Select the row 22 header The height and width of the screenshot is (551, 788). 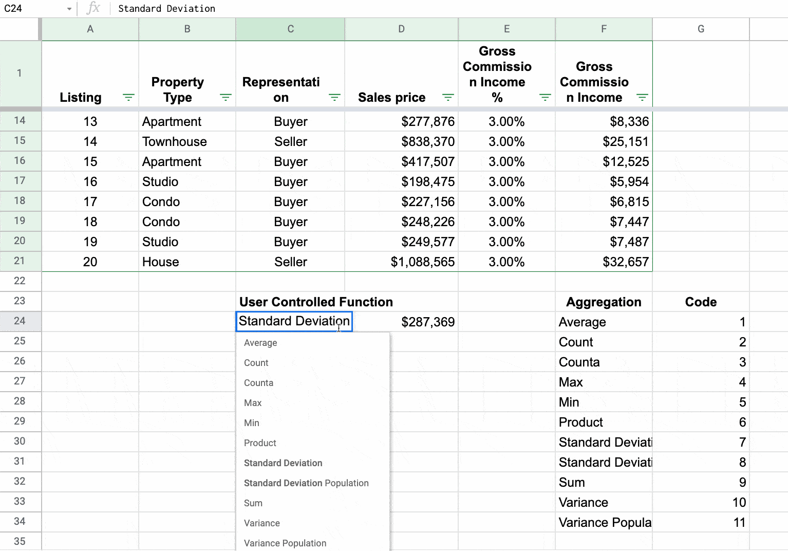(x=20, y=281)
